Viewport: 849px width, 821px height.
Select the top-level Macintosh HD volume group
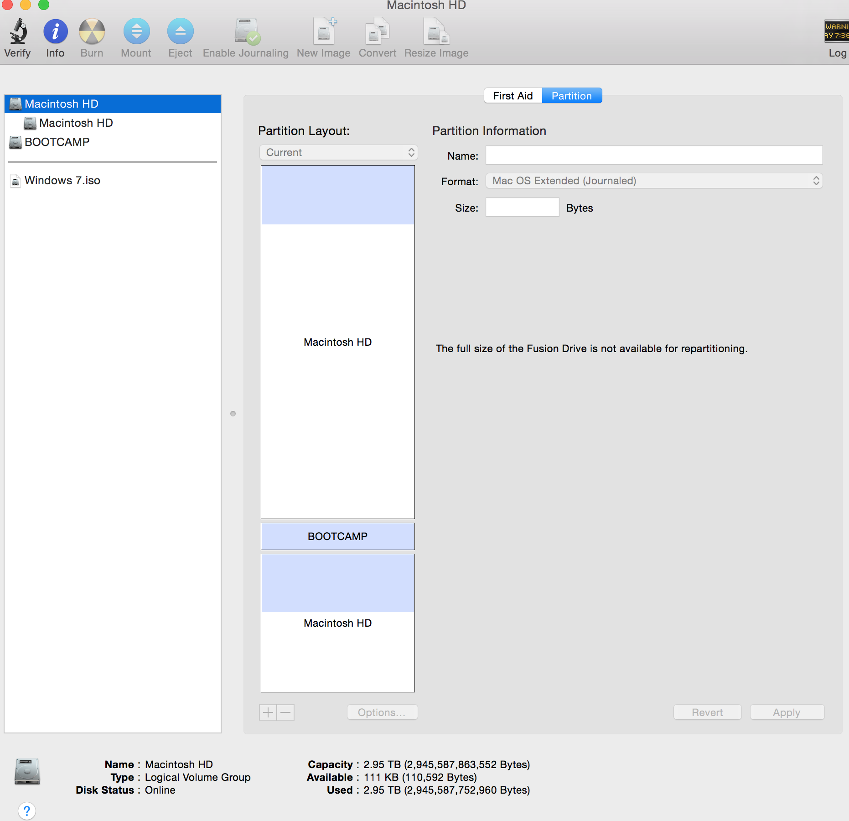click(x=113, y=104)
